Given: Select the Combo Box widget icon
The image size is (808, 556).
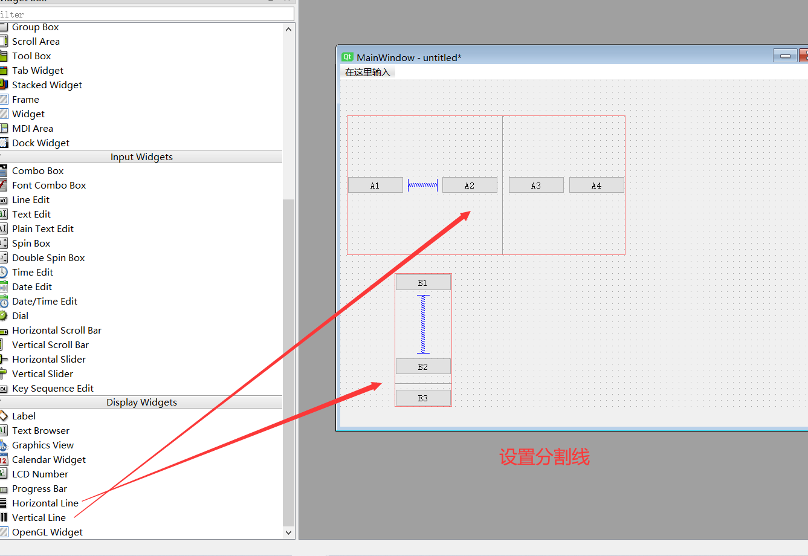Looking at the screenshot, I should click(x=4, y=170).
